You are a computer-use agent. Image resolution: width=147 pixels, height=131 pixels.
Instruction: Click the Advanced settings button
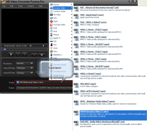point(41,73)
